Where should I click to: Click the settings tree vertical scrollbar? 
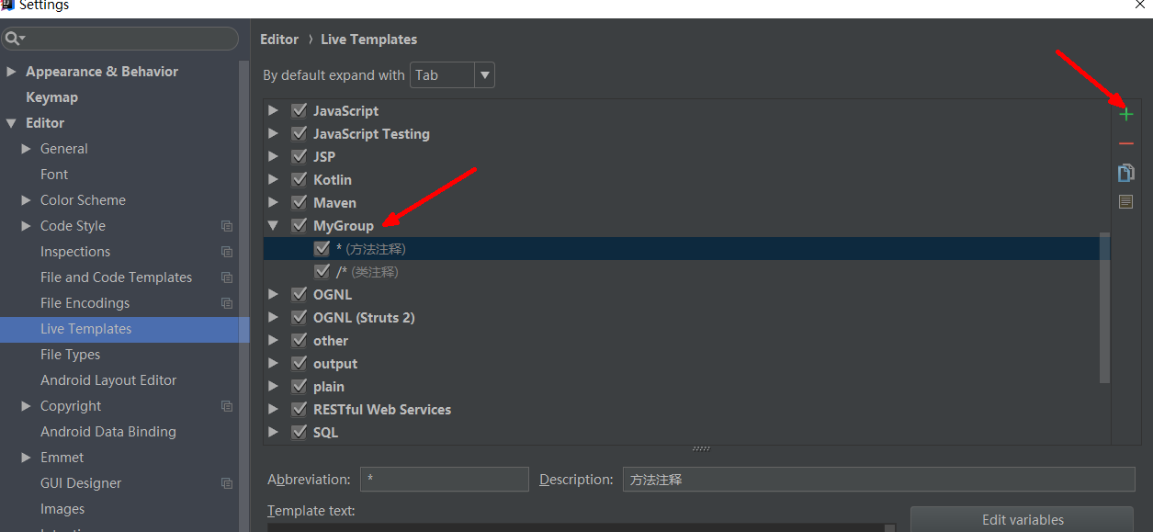point(243,294)
